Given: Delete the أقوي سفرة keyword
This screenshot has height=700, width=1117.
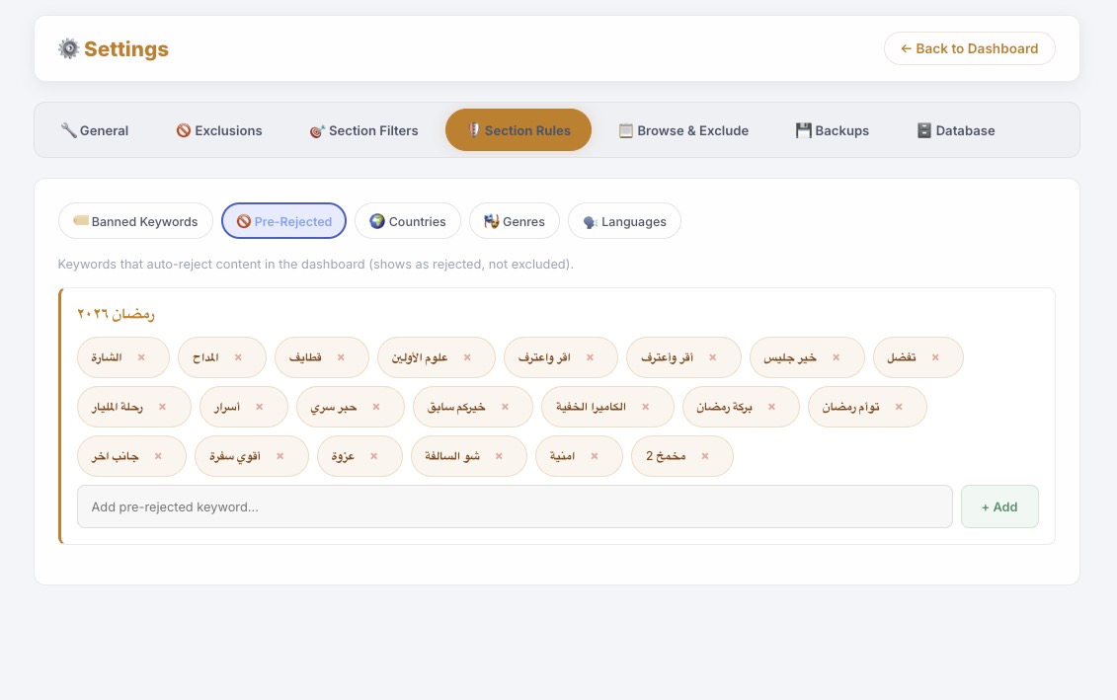Looking at the screenshot, I should pyautogui.click(x=279, y=456).
